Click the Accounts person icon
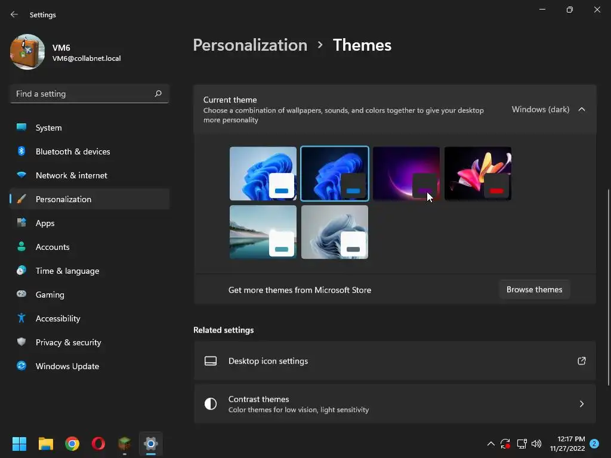Viewport: 611px width, 458px height. click(21, 246)
